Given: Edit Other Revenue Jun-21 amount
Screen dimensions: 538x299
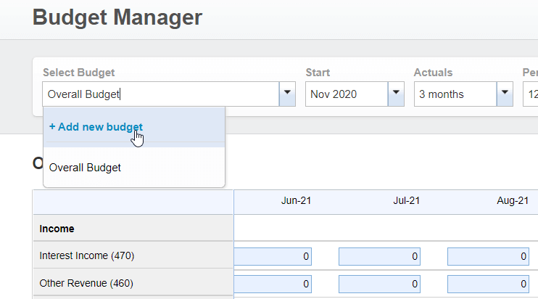Looking at the screenshot, I should click(273, 284).
